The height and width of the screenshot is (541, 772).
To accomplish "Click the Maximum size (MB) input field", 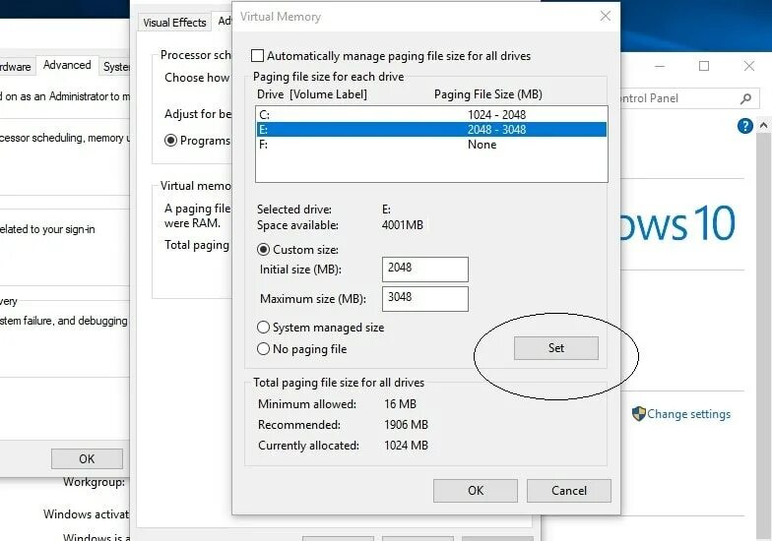I will (x=425, y=299).
